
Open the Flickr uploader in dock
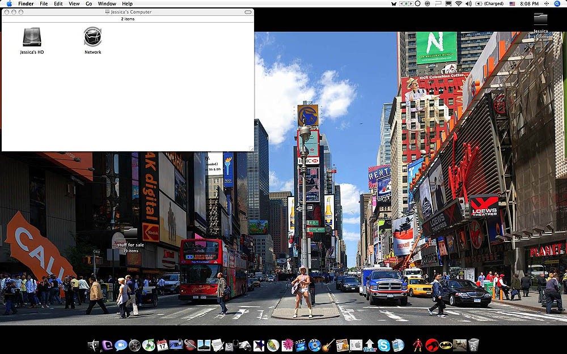[370, 346]
